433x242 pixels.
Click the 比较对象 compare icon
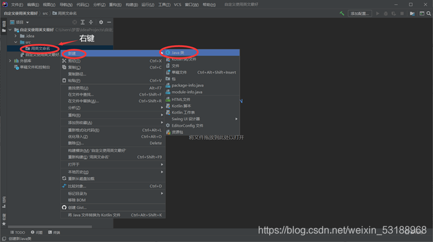point(64,186)
